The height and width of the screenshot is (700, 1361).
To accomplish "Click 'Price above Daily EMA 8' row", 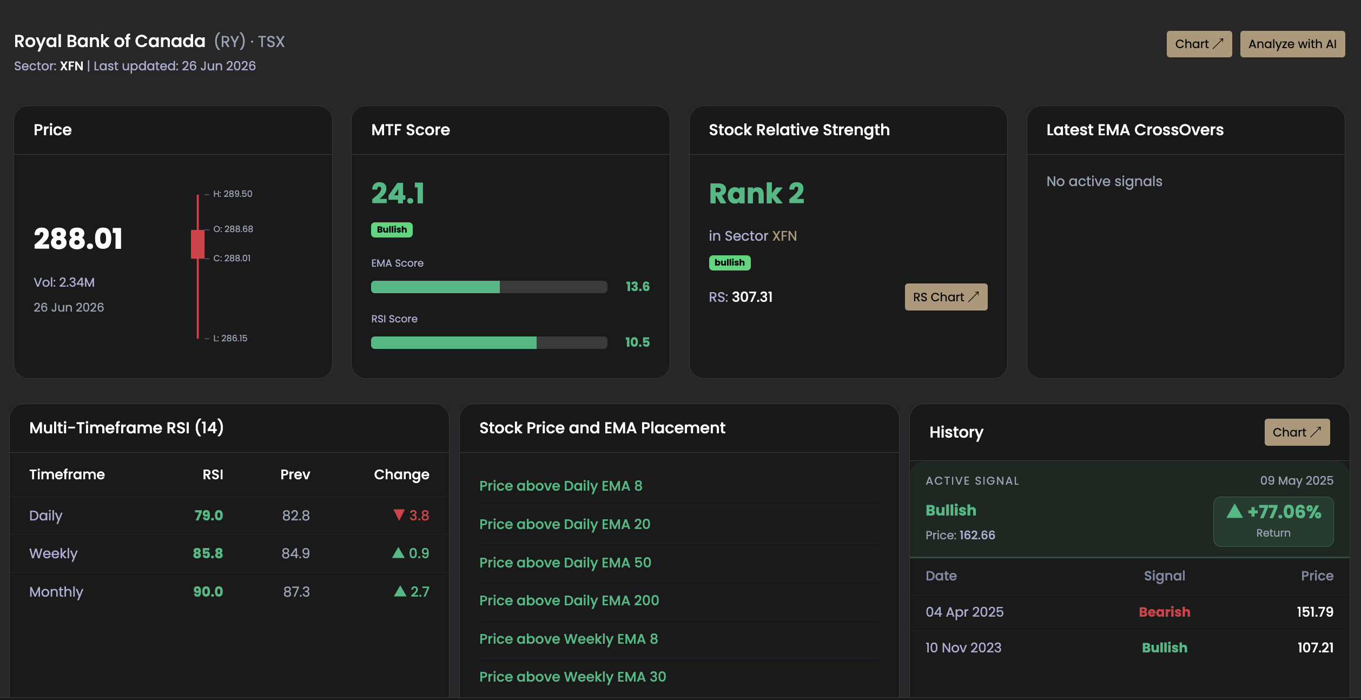I will click(679, 486).
